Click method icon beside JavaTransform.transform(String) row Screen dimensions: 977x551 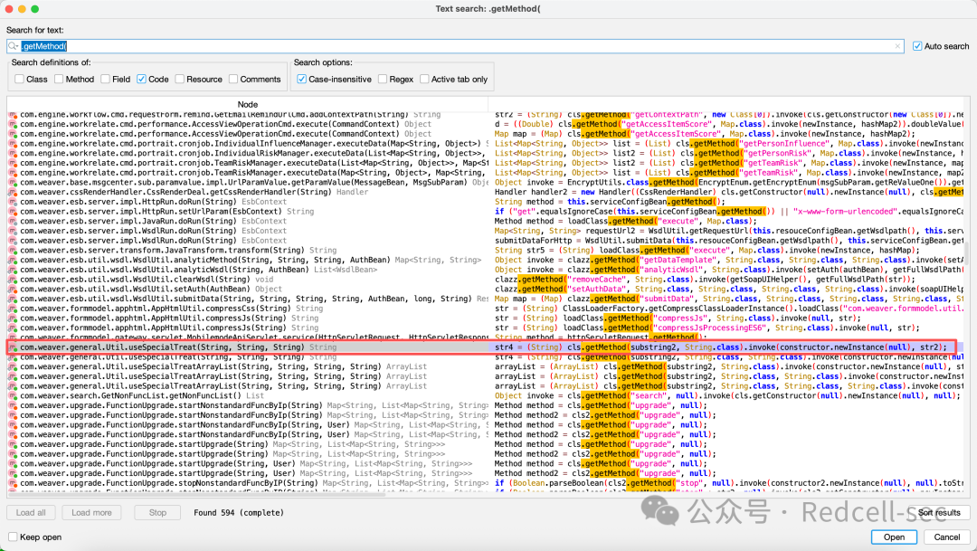point(13,251)
